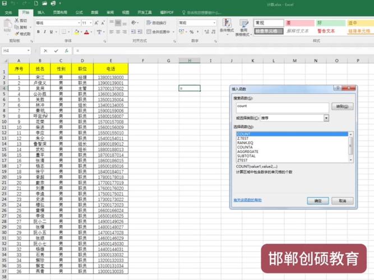Click the decrease decimal icon
Viewport: 374px width, 280px height.
pos(213,32)
